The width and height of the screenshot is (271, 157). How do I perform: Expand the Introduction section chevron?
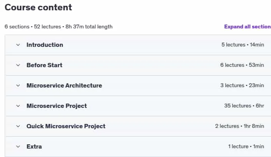coord(18,45)
